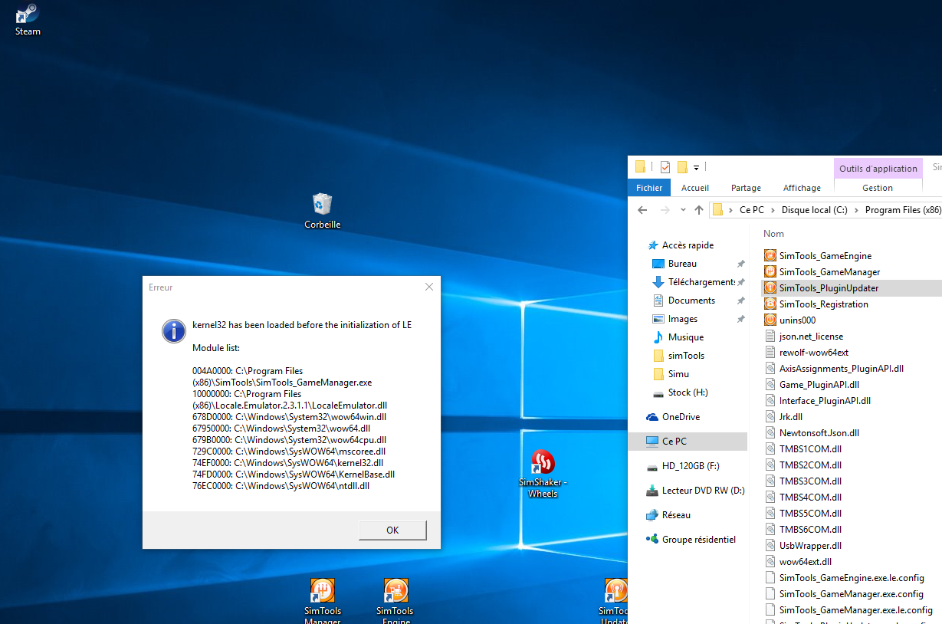Click the SimTools_GameEngine file icon
The image size is (942, 624).
[x=770, y=255]
